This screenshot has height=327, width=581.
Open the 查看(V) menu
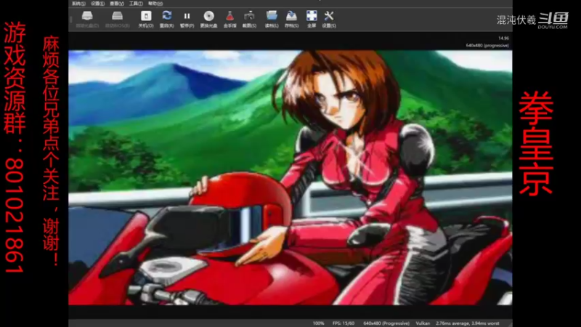click(117, 4)
